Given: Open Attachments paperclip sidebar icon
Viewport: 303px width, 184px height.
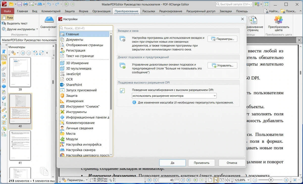Looking at the screenshot, I should point(4,69).
